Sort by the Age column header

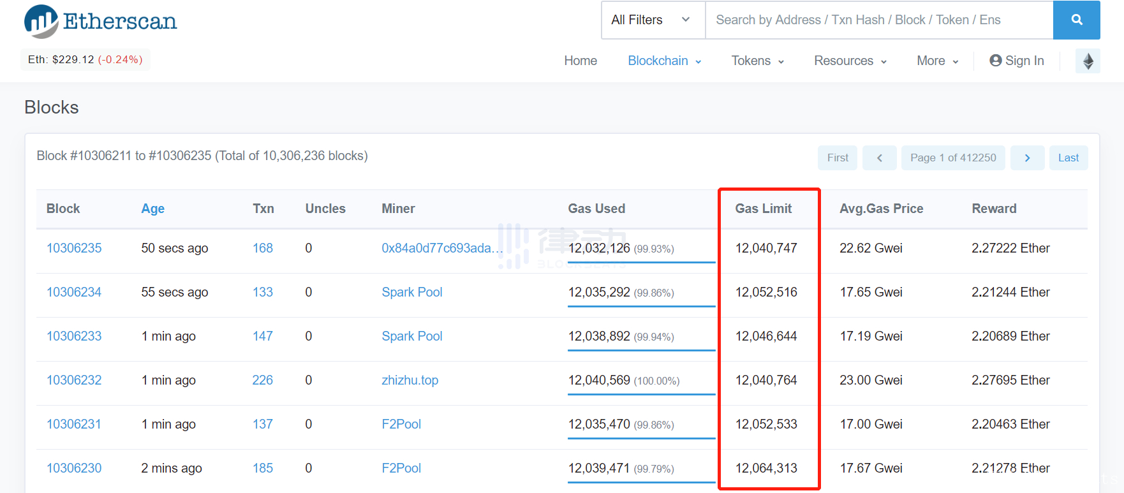point(152,209)
